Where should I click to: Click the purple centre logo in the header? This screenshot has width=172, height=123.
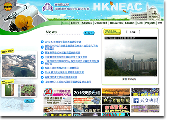tap(48, 7)
